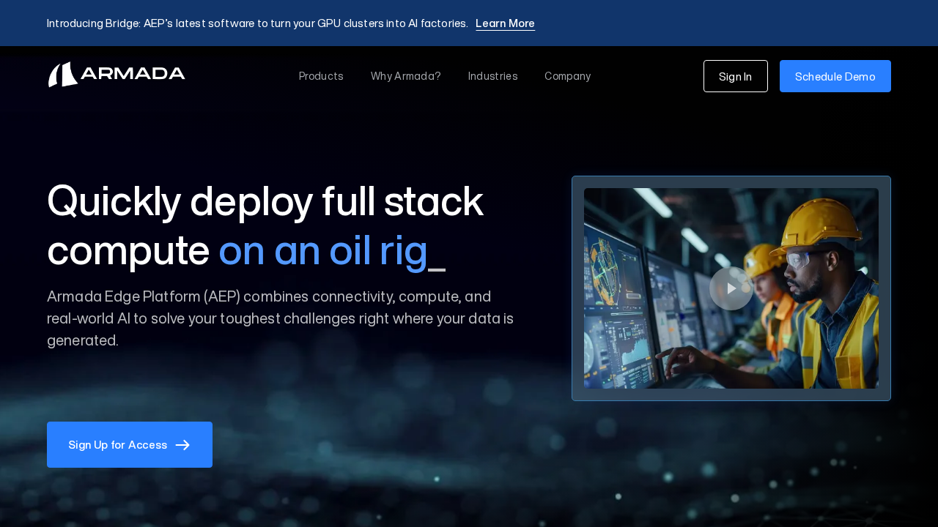The width and height of the screenshot is (938, 527).
Task: Click the Armada sail logo icon
Action: (63, 75)
